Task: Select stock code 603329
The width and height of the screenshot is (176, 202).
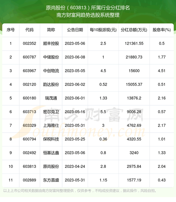Action: point(29,125)
